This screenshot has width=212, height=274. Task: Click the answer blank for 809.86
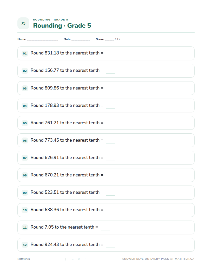click(111, 91)
